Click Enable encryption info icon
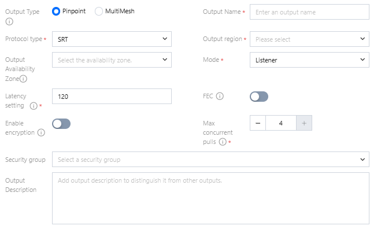Viewport: 381px width, 233px height. tap(41, 132)
